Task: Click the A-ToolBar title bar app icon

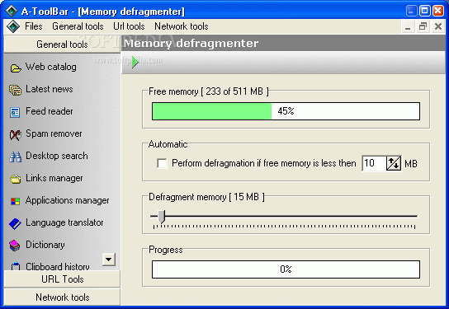Action: click(x=12, y=11)
